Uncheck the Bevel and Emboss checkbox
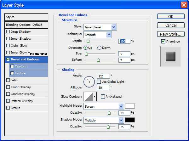The width and height of the screenshot is (189, 141). [8, 59]
